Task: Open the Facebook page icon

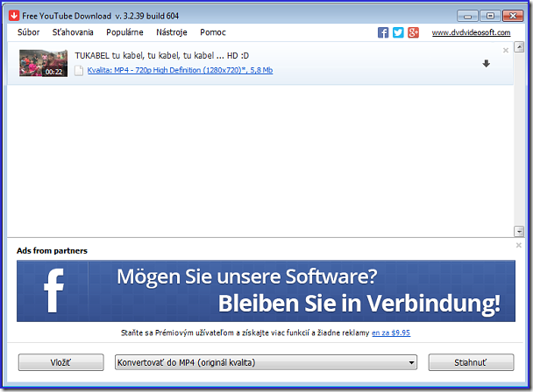Action: (383, 32)
